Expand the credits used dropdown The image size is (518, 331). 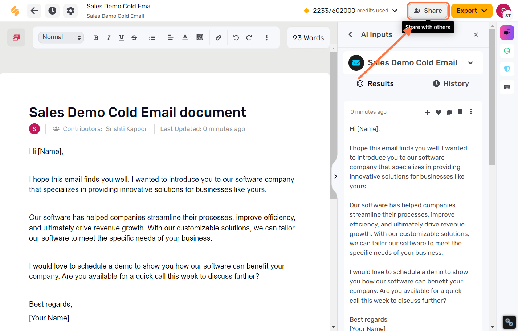coord(395,11)
